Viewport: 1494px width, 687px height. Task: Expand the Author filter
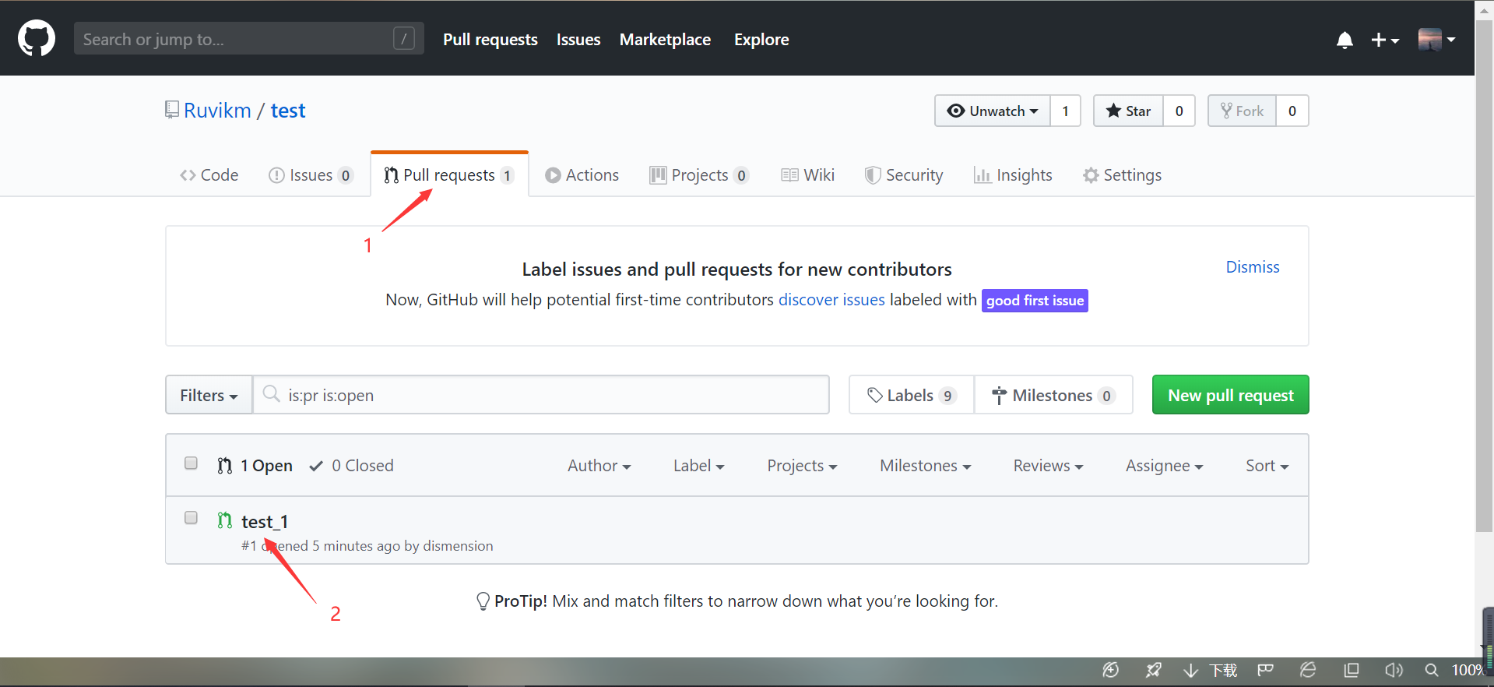[x=599, y=466]
